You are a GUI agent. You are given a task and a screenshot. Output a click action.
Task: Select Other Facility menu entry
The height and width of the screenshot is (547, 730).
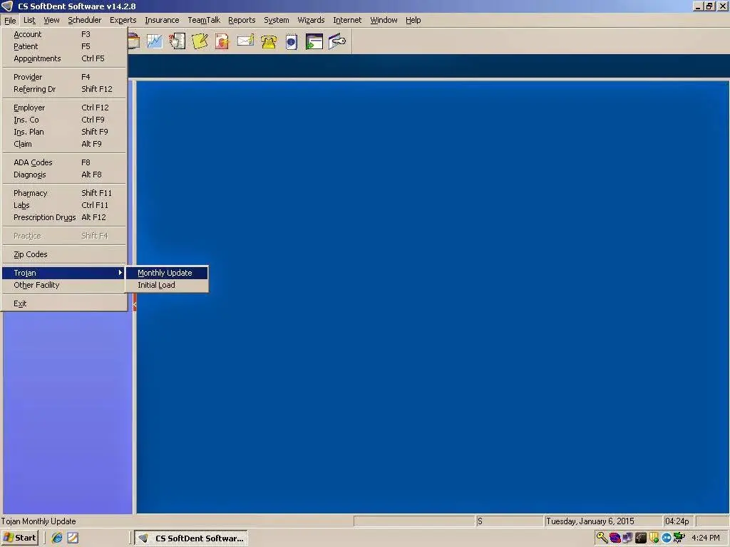click(x=64, y=285)
